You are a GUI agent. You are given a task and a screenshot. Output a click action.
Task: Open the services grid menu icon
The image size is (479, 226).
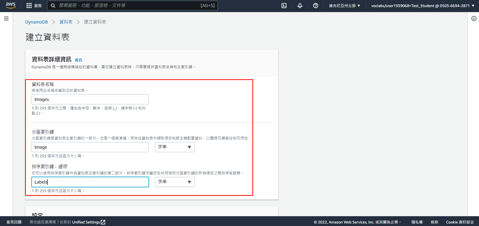tap(29, 6)
